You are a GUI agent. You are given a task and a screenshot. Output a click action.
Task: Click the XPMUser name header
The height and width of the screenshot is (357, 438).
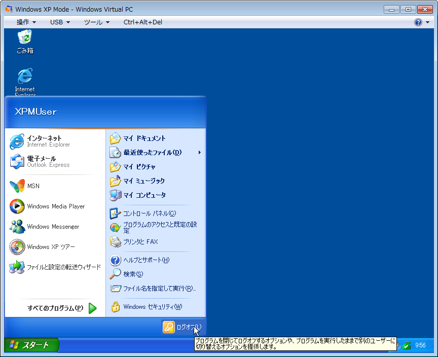tap(36, 112)
